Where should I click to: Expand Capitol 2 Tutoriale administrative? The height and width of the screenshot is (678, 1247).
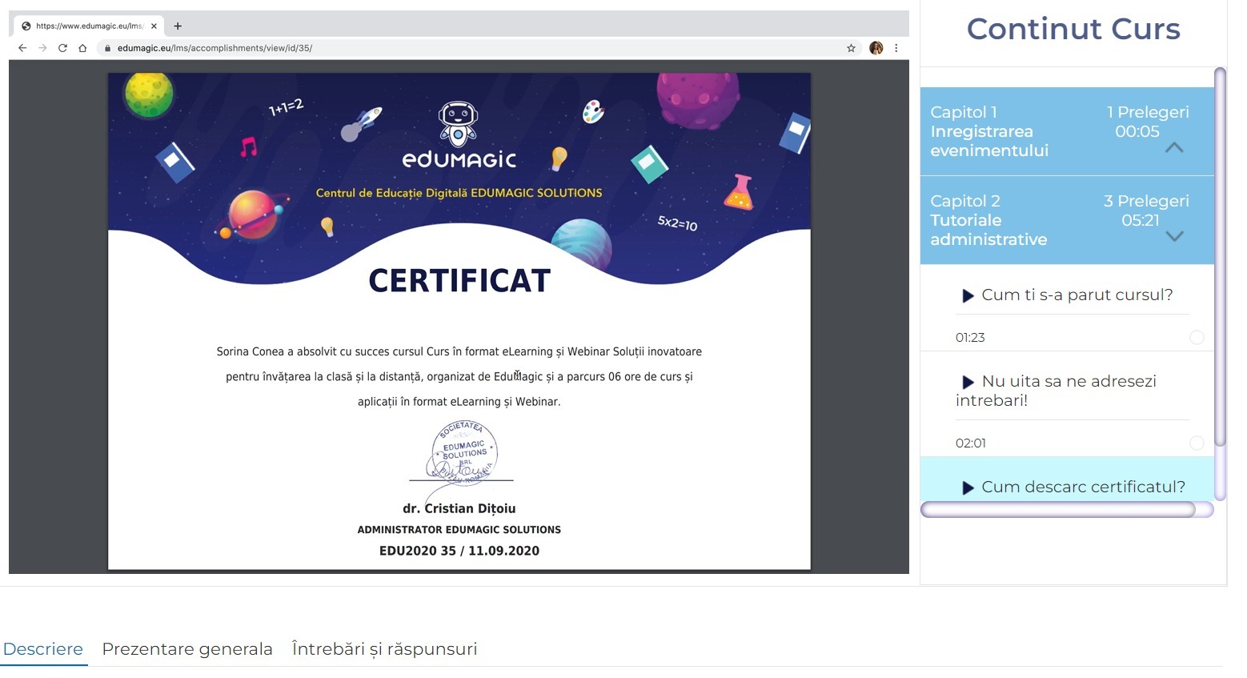(1174, 237)
